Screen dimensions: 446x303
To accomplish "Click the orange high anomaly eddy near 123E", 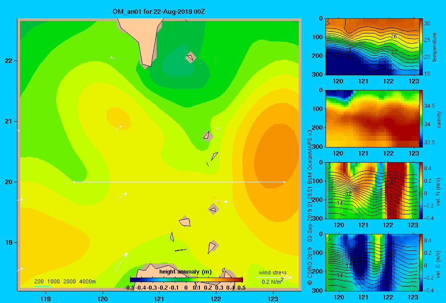I will coord(276,156).
